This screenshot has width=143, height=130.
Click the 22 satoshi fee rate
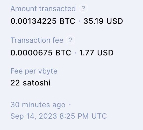point(31,83)
